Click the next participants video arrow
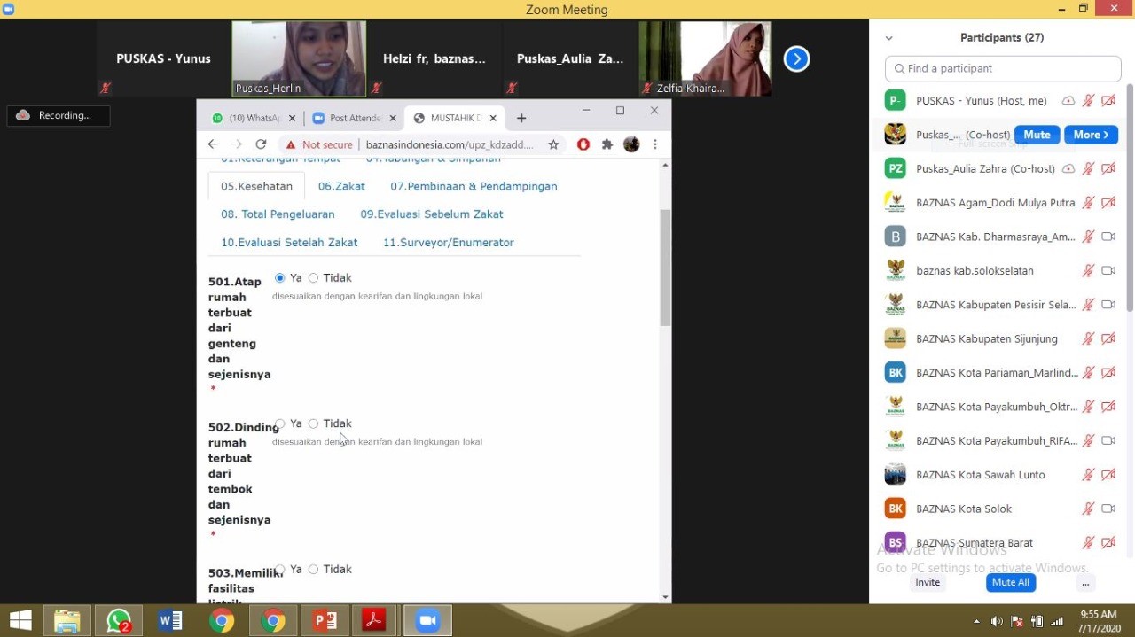Viewport: 1135px width, 637px height. [x=796, y=59]
